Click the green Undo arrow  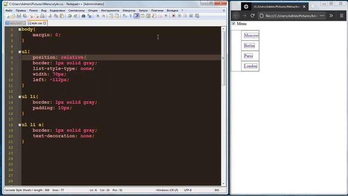point(70,16)
